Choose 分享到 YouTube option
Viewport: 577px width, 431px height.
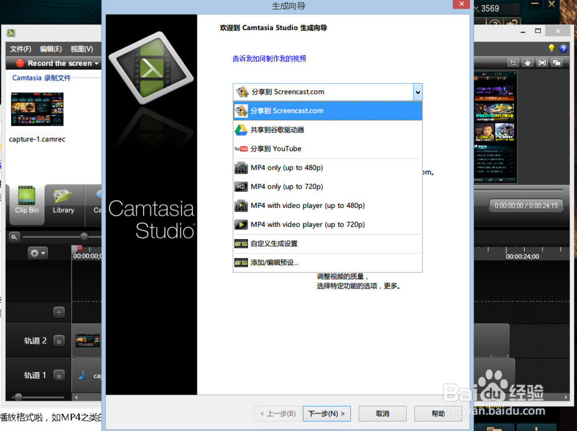328,149
